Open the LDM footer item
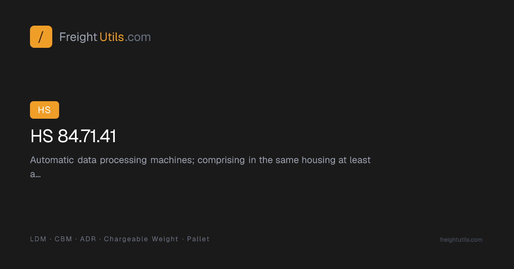Screen dimensions: 514x269 (x=38, y=239)
